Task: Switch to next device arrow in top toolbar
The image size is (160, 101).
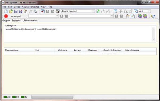Action: point(53,11)
